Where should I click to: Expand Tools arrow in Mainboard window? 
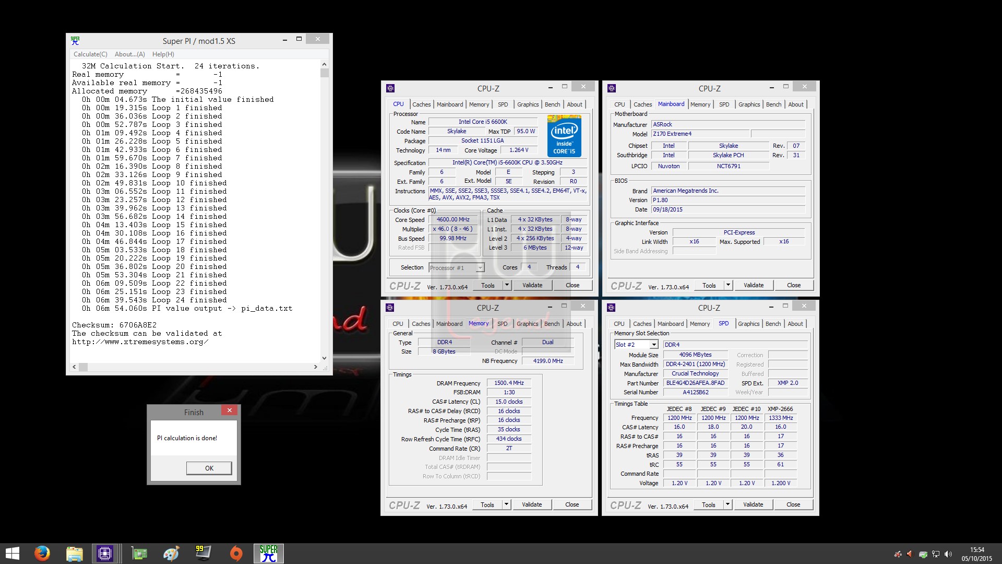pos(727,285)
